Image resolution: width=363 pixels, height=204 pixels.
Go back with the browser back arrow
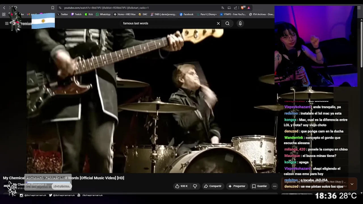point(4,8)
